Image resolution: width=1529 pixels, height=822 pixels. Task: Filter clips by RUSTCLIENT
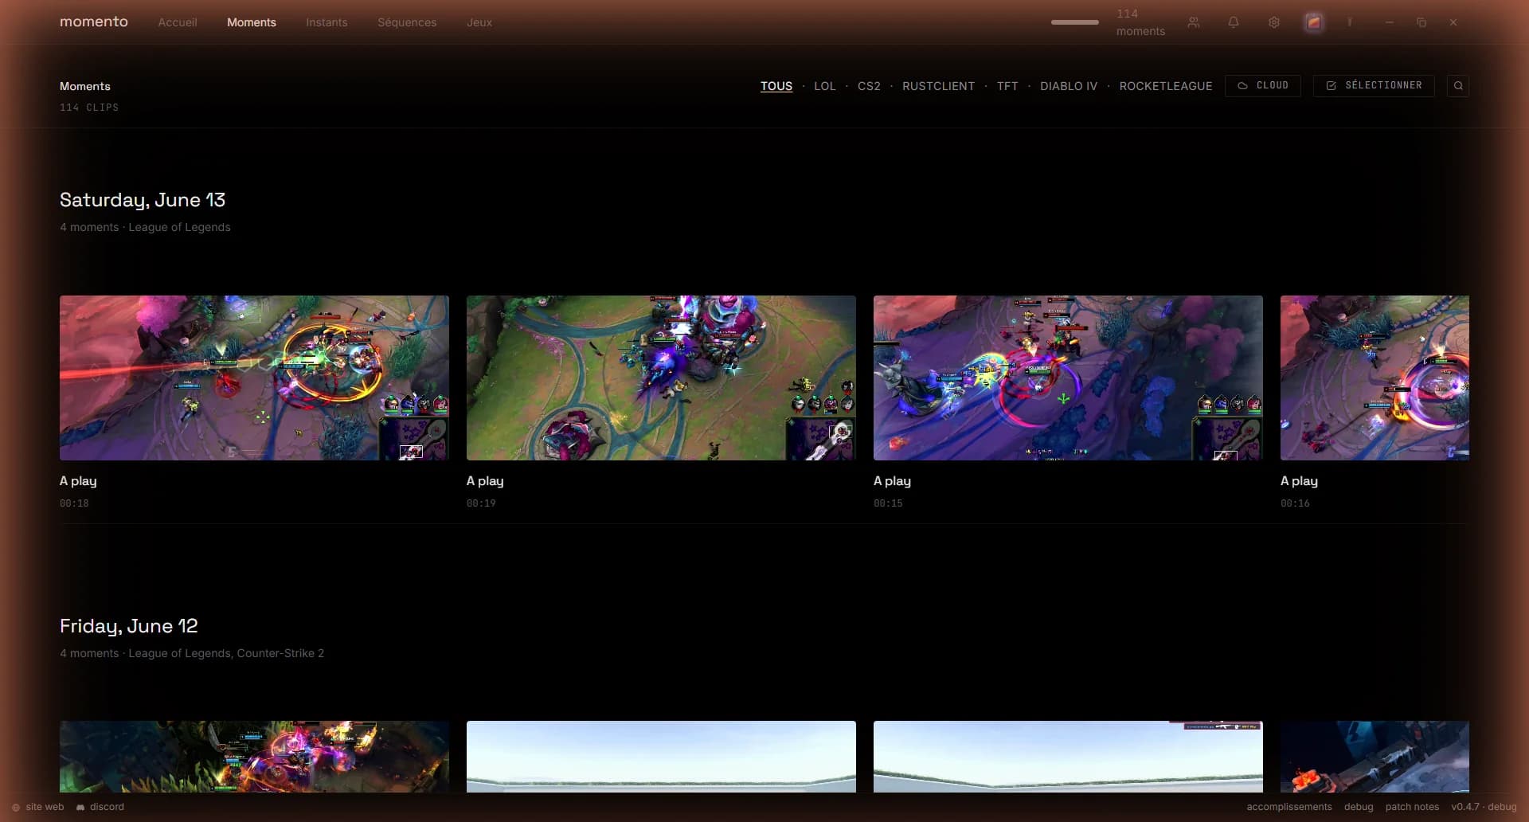(x=938, y=86)
